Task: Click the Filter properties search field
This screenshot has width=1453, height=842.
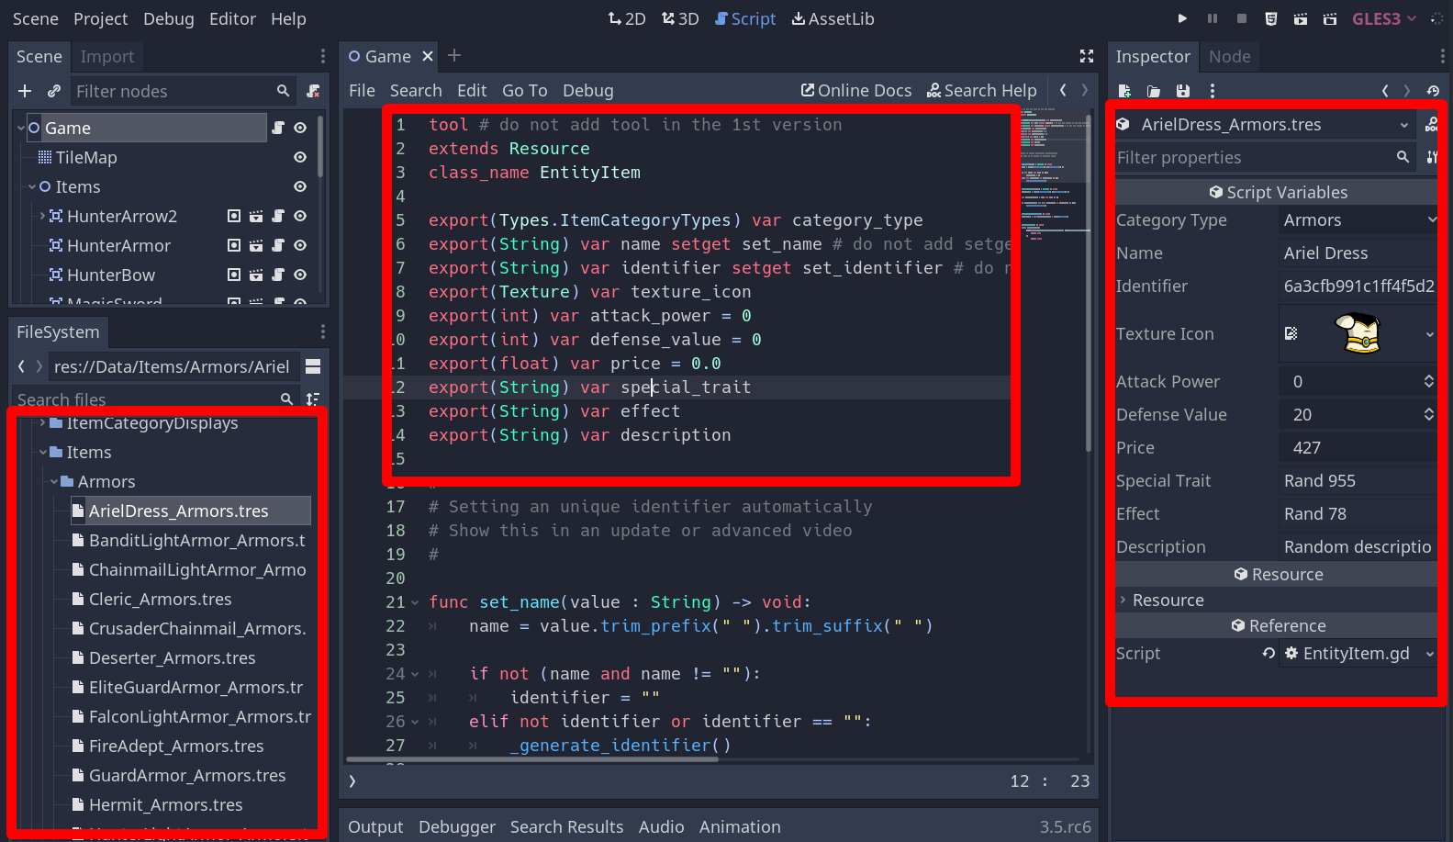Action: click(1253, 157)
